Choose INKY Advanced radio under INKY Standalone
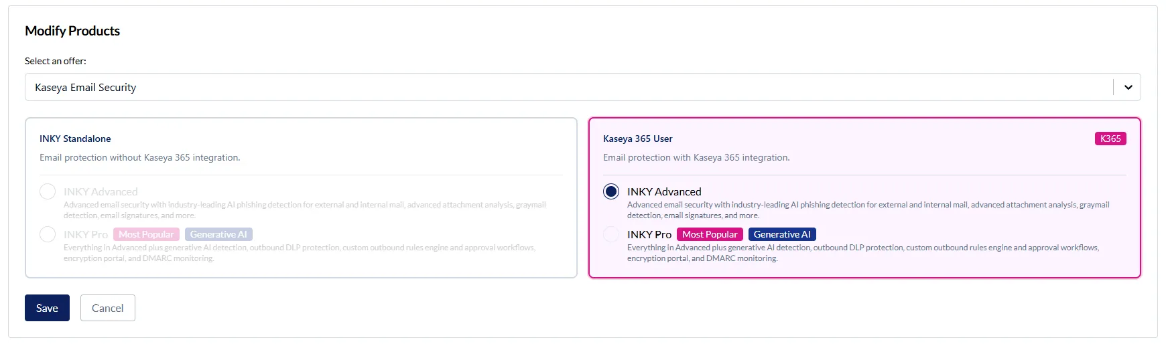Viewport: 1166px width, 344px height. coord(48,191)
